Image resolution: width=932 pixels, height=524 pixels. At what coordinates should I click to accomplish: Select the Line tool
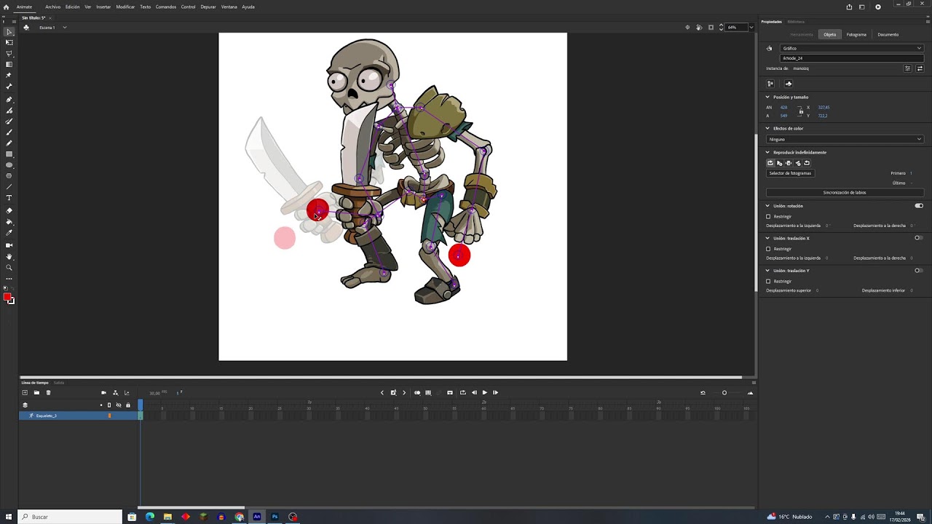click(x=9, y=187)
